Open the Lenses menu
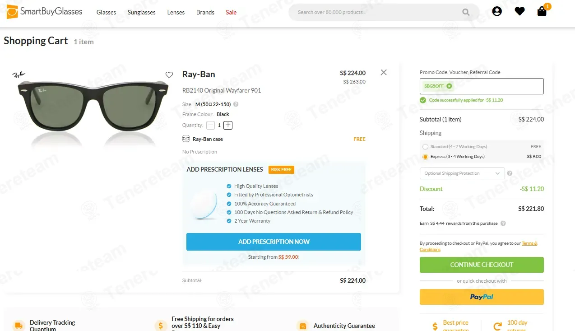Viewport: 575px width, 331px height. [176, 12]
